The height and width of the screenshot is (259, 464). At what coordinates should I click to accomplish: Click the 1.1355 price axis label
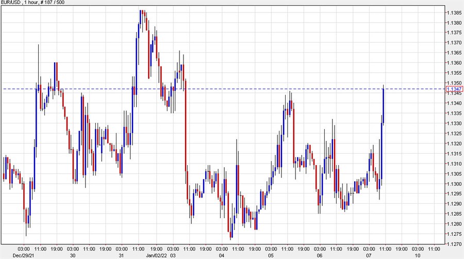click(454, 73)
